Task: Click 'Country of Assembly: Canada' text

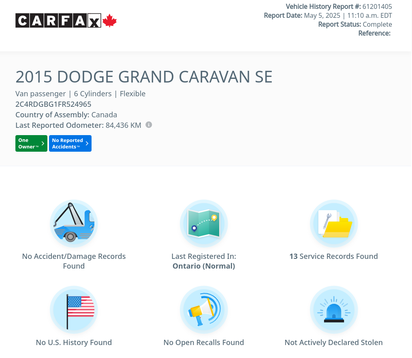Action: coord(66,115)
